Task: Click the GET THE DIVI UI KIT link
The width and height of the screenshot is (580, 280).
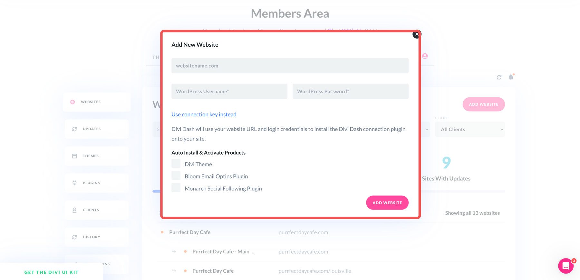Action: click(x=51, y=272)
